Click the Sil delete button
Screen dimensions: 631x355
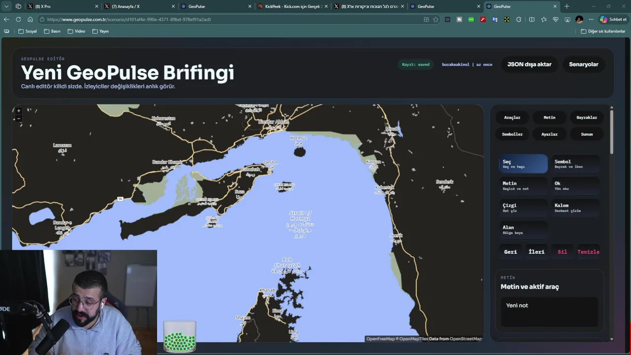[562, 252]
